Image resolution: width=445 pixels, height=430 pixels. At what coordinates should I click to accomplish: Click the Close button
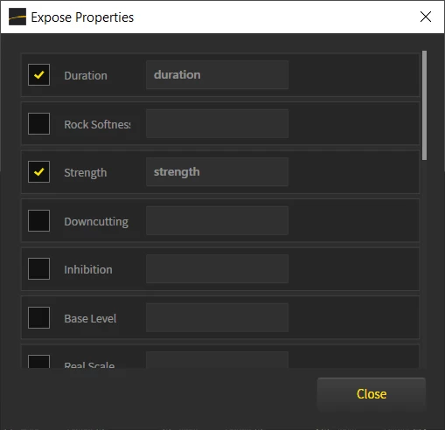pyautogui.click(x=372, y=394)
